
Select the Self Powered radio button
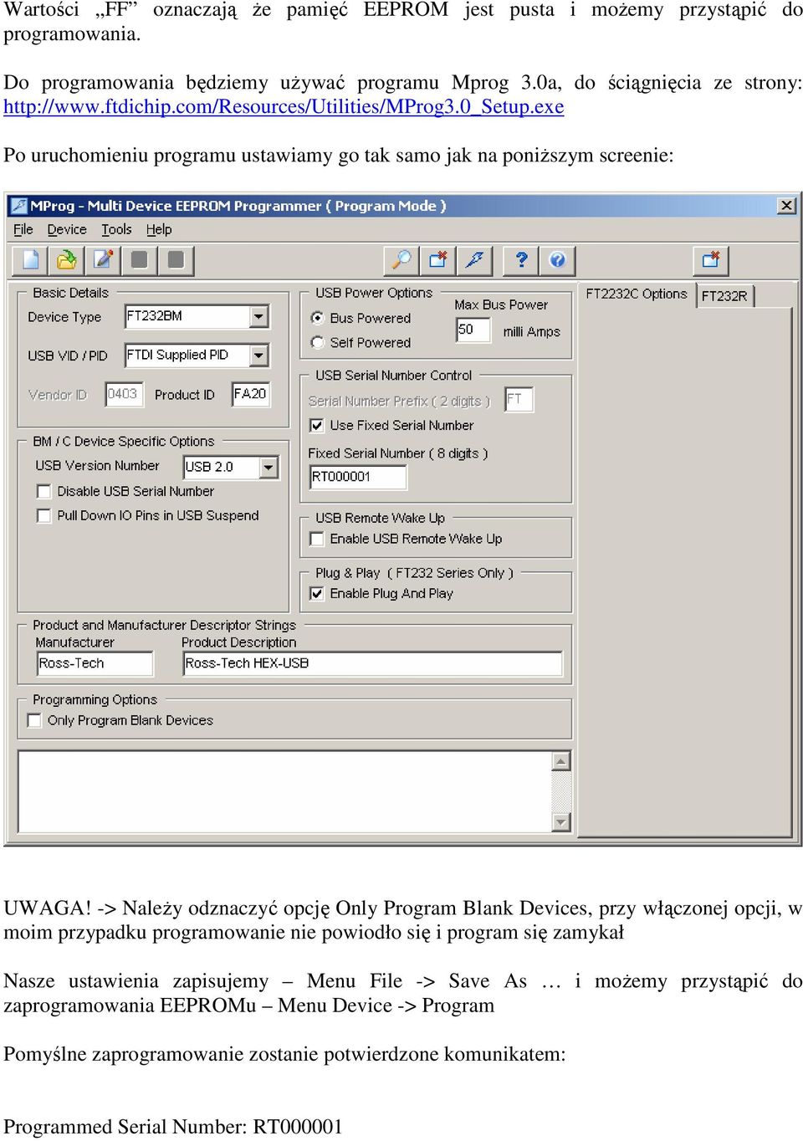point(317,342)
